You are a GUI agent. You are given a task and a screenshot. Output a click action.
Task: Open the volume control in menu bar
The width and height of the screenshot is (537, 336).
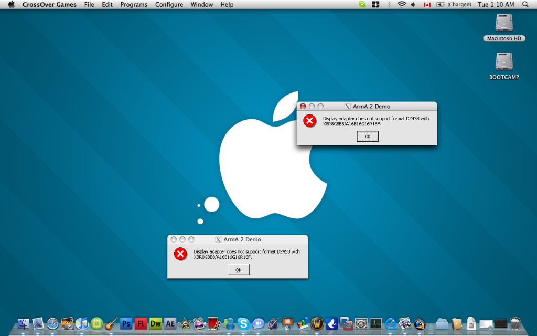(x=413, y=4)
